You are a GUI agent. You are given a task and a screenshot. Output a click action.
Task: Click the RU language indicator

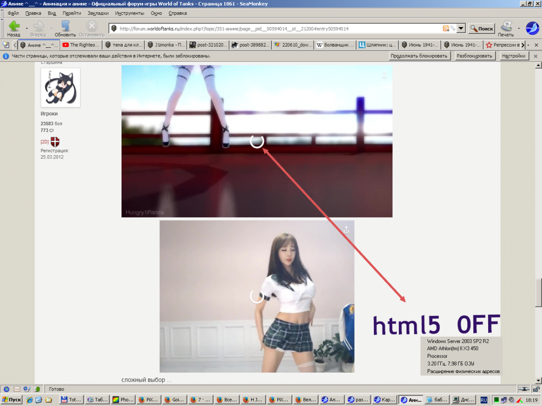click(x=484, y=400)
